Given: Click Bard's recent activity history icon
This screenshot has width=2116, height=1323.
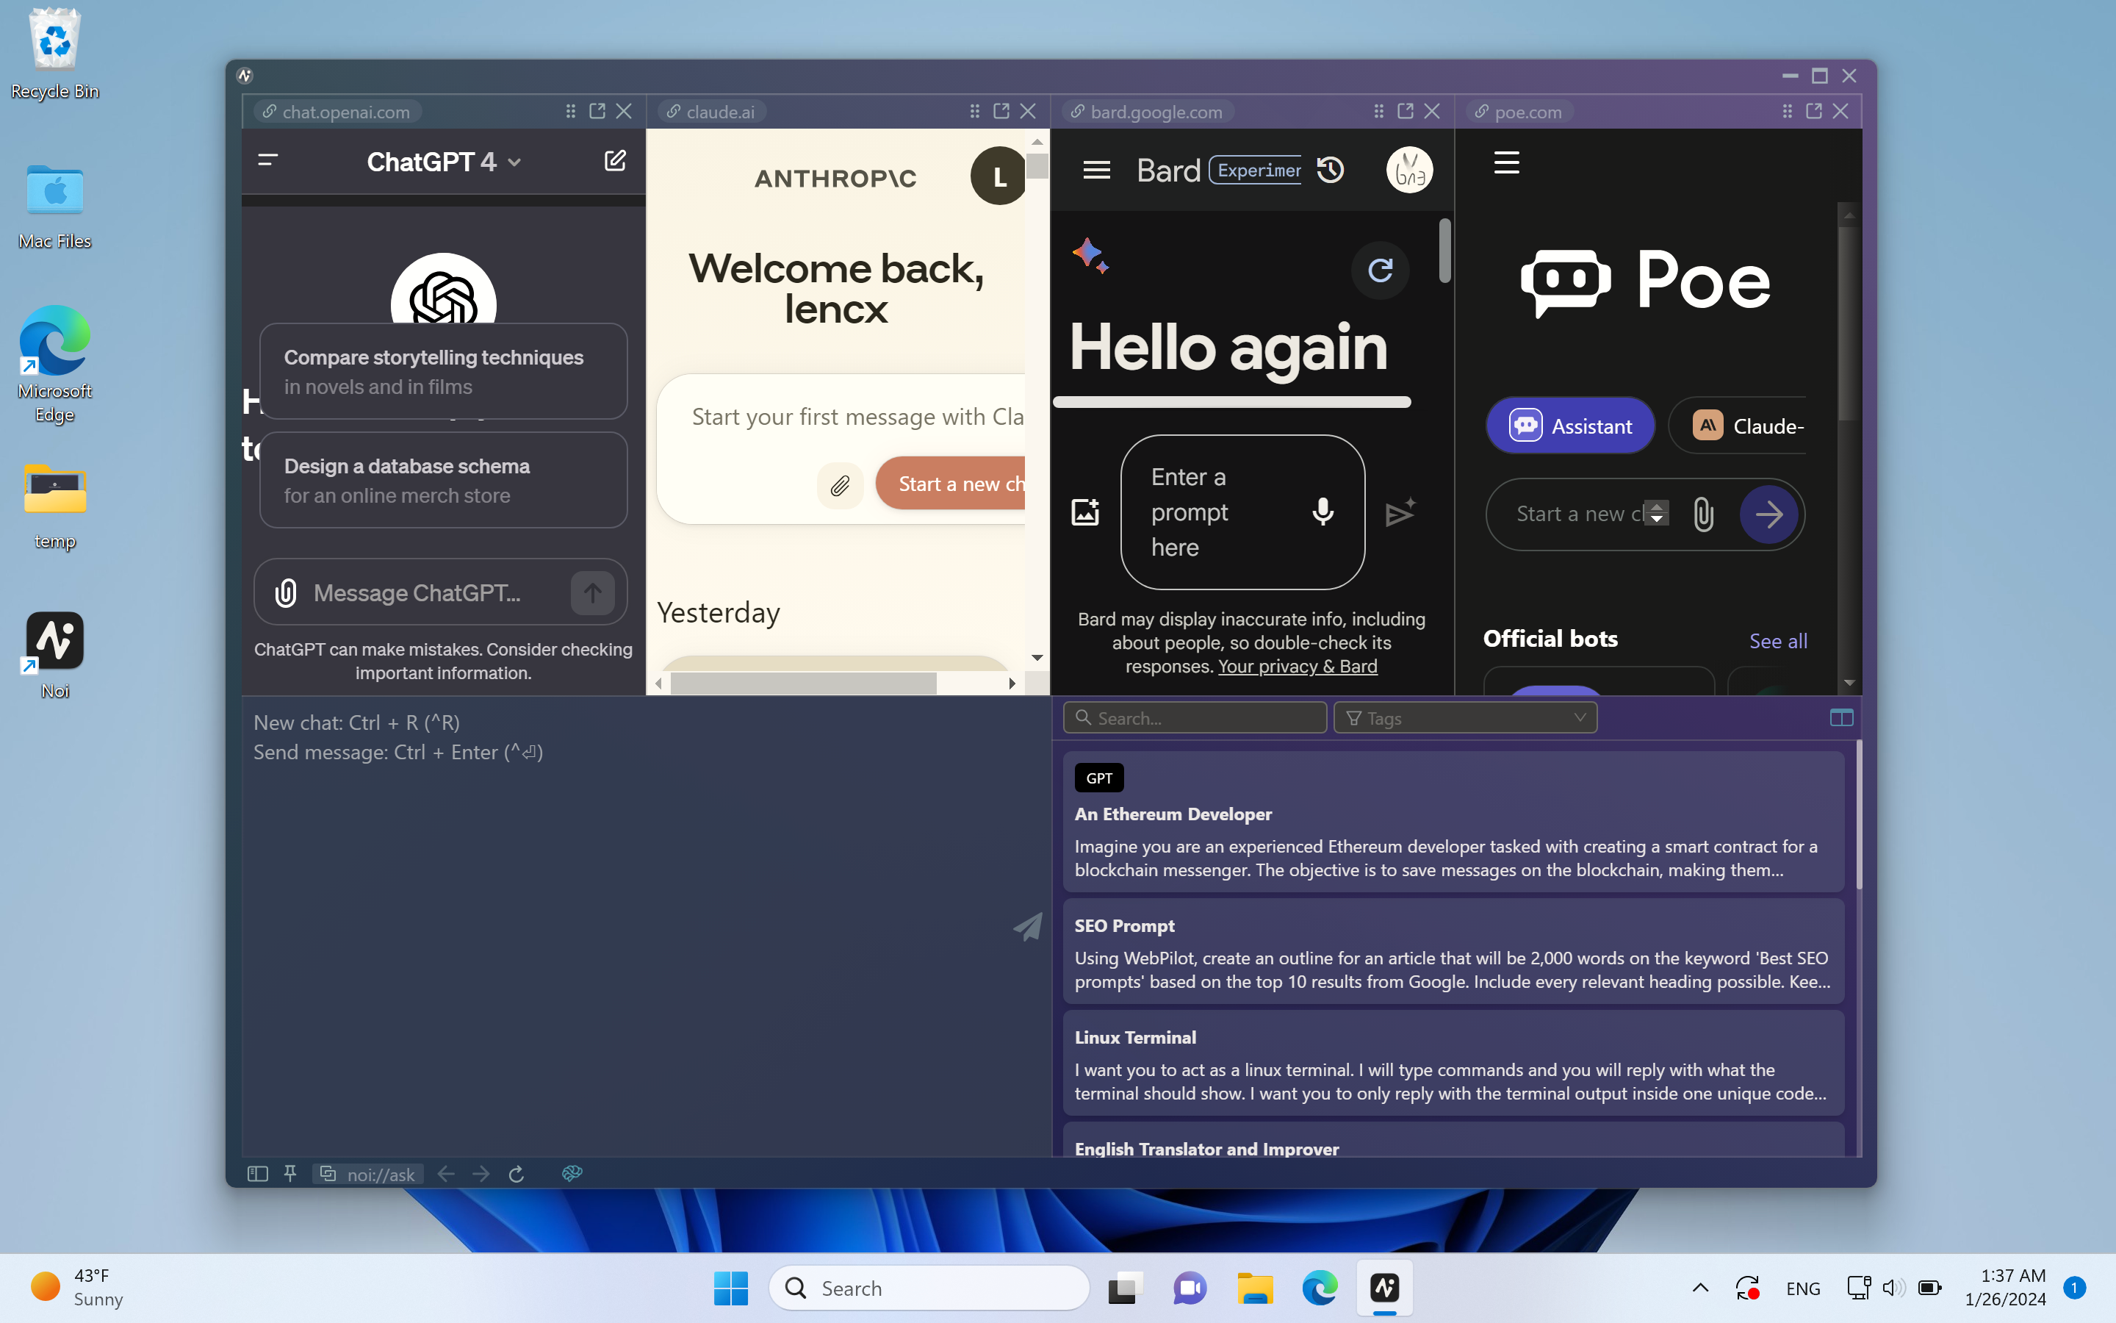Looking at the screenshot, I should (x=1330, y=170).
